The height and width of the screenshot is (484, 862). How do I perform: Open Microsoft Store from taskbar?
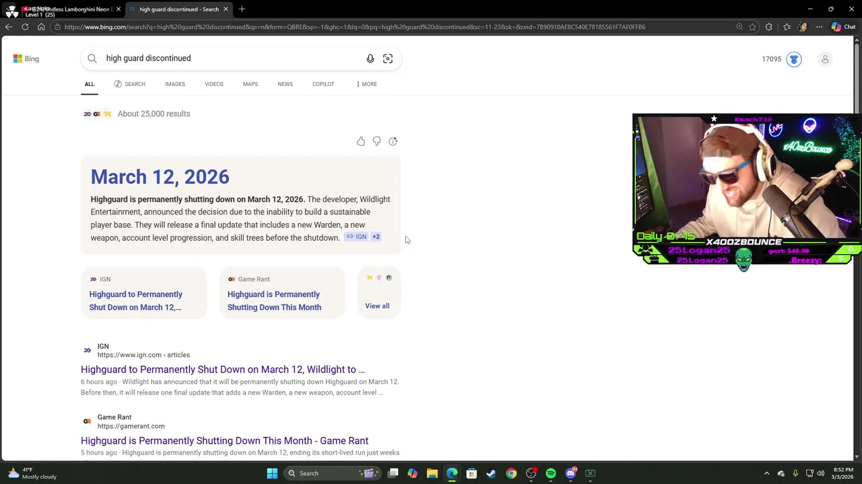(x=471, y=473)
